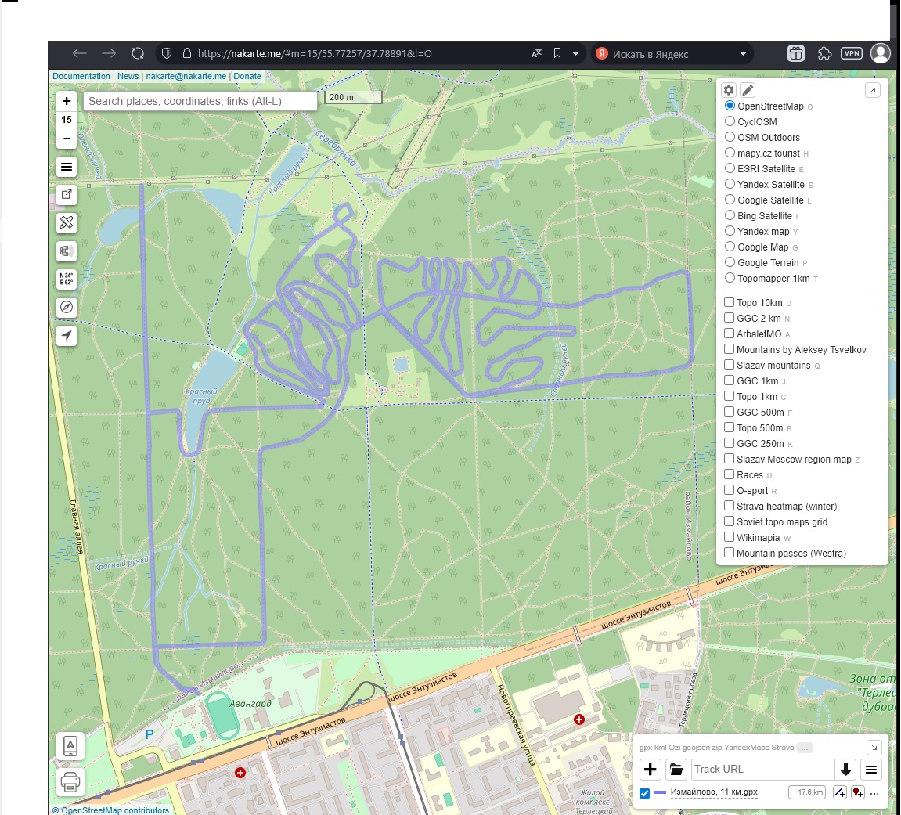This screenshot has height=815, width=901.
Task: Click the Donate link
Action: click(x=247, y=76)
